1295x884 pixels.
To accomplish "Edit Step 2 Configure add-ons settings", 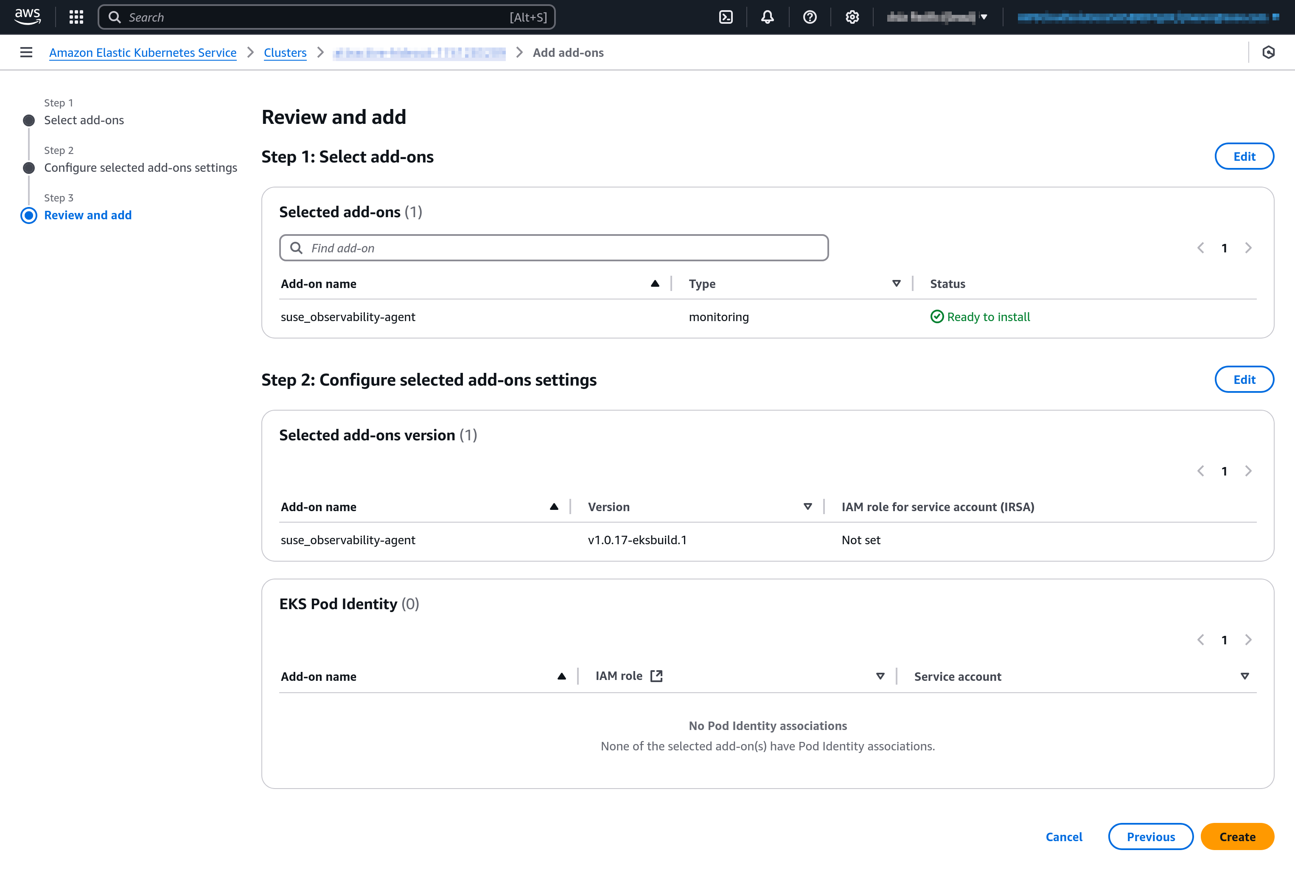I will coord(1244,379).
